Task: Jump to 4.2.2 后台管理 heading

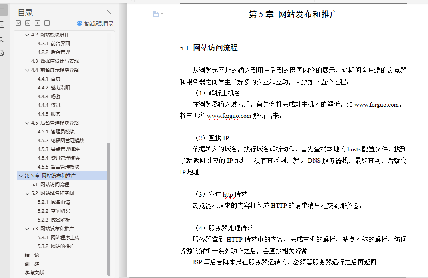Action: click(54, 52)
